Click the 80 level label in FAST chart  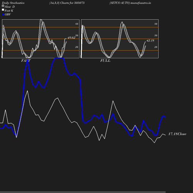coord(77,24)
